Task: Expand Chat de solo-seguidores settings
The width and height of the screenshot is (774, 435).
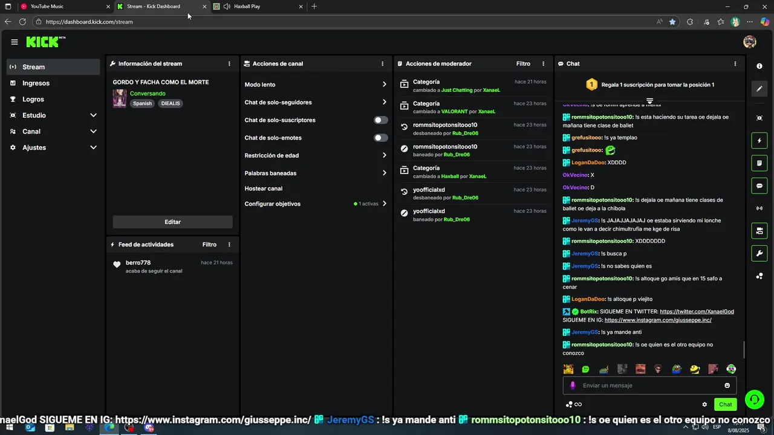Action: [x=384, y=102]
